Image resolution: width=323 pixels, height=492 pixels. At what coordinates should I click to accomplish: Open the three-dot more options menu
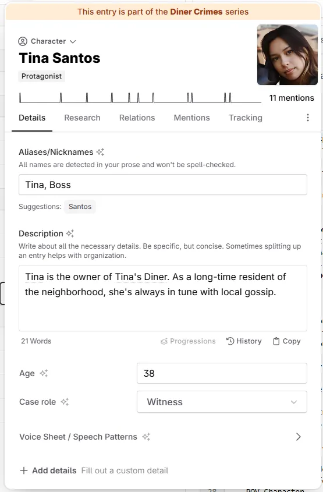(x=308, y=118)
